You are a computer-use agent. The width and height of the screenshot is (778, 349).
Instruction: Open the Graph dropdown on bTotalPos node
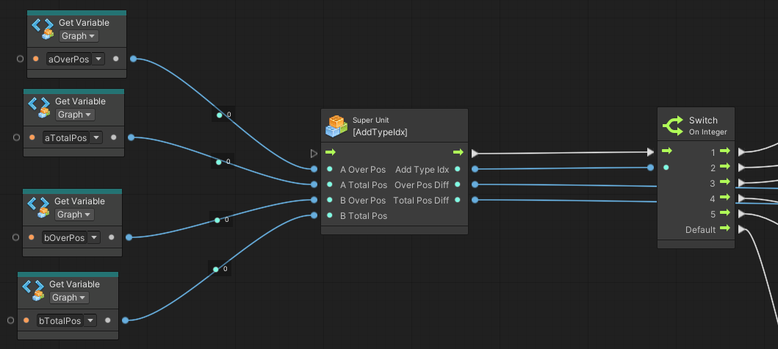(x=69, y=297)
